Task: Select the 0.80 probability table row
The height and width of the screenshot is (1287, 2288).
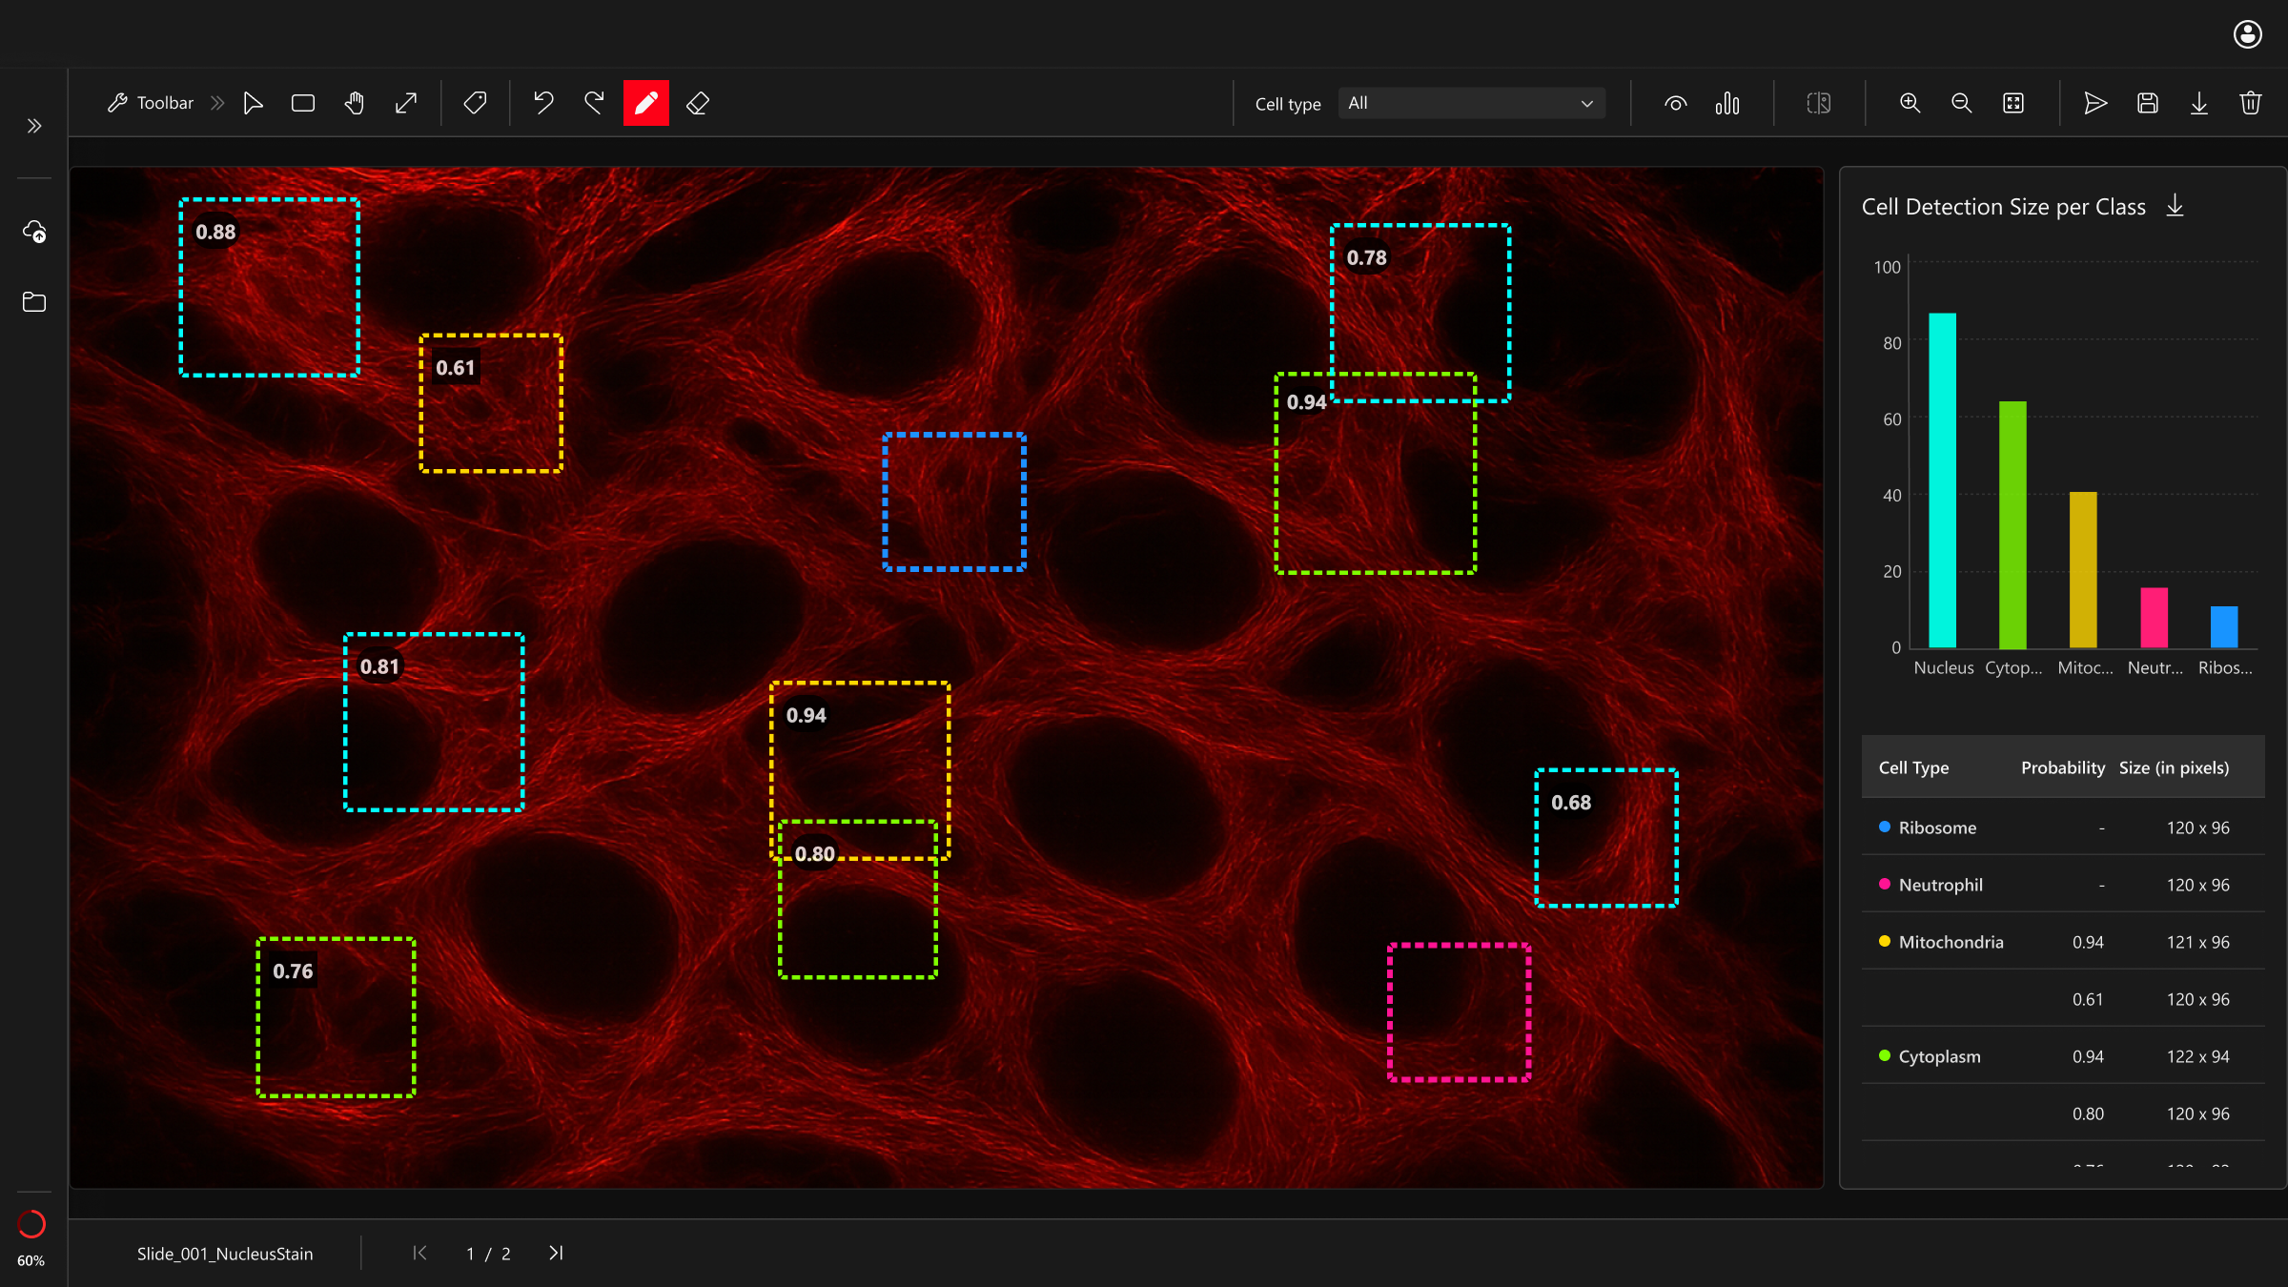Action: coord(2063,1113)
